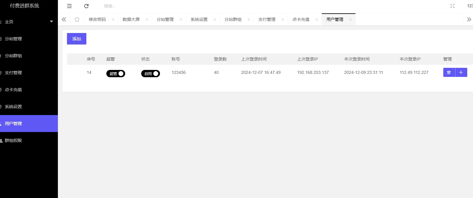The width and height of the screenshot is (473, 198).
Task: Click the 添加 button
Action: point(77,39)
